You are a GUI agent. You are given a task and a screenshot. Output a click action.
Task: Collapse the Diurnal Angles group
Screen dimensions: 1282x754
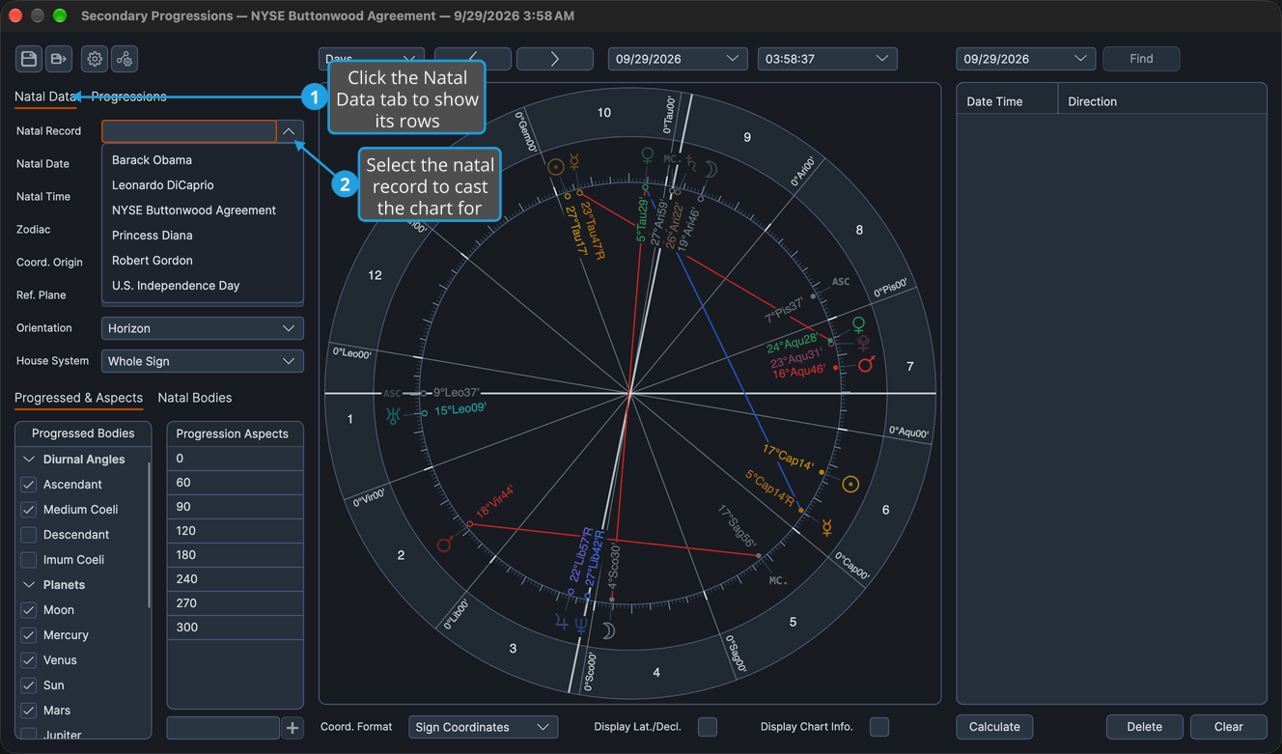pyautogui.click(x=29, y=460)
